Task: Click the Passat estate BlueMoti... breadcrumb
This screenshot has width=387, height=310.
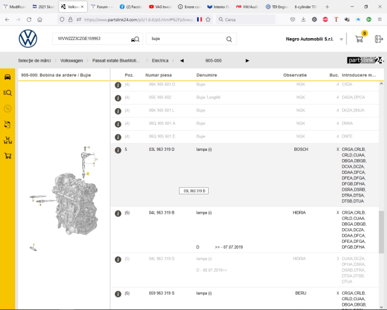Action: 116,61
